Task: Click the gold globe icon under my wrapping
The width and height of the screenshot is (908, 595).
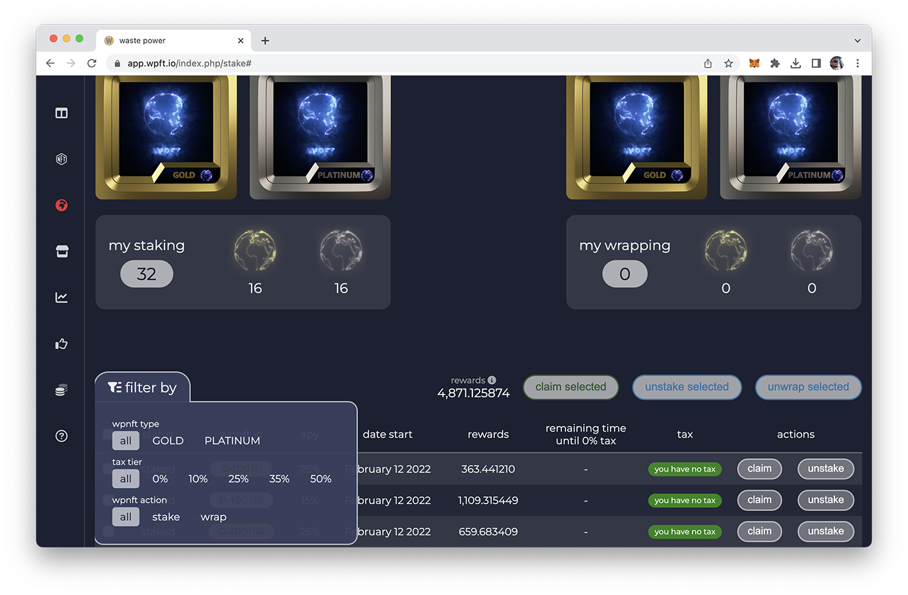Action: 725,250
